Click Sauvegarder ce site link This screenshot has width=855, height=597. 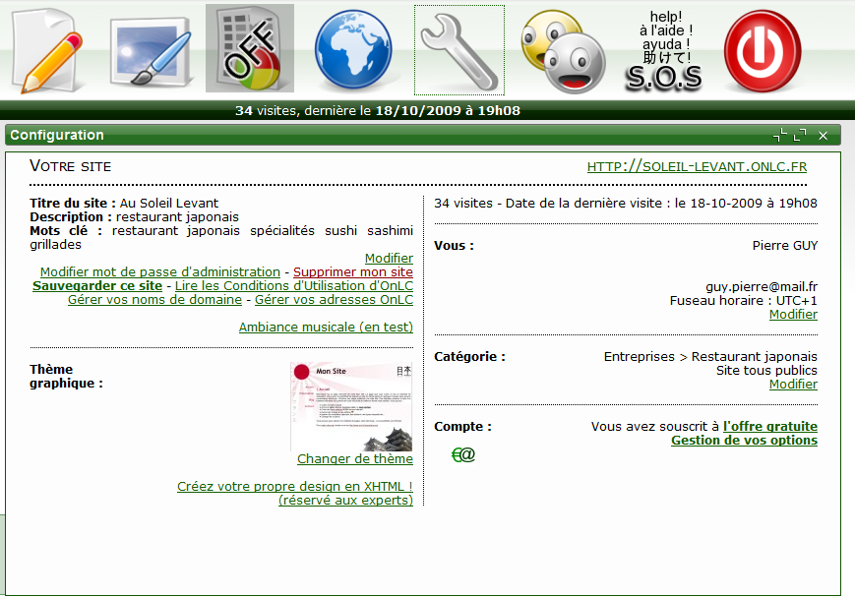click(97, 285)
